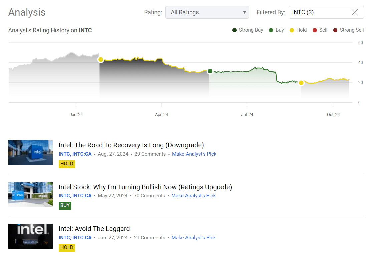Click the Aug. 27, 2024 date
Viewport: 372px width, 258px height.
click(113, 154)
